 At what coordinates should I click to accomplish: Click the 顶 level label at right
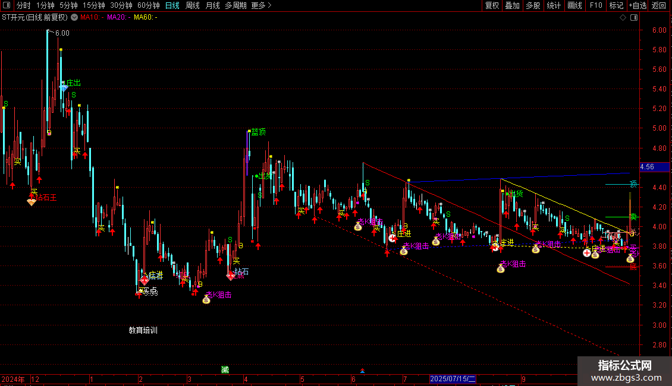point(633,184)
